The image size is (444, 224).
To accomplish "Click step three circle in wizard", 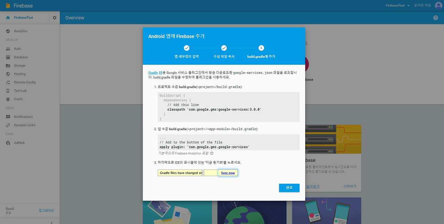I will (261, 48).
